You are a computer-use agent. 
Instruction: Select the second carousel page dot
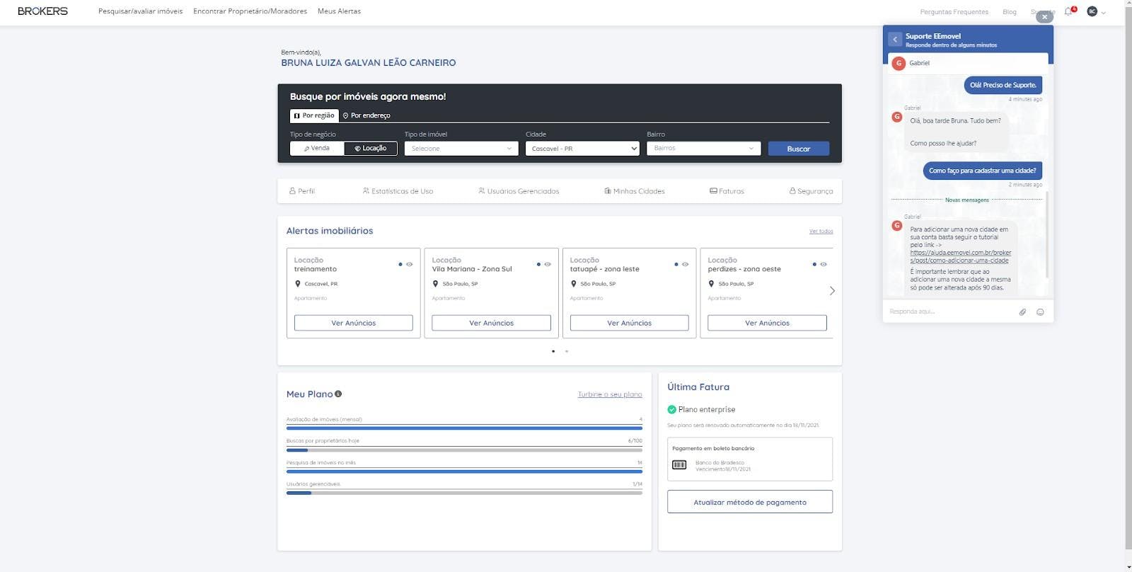tap(567, 351)
